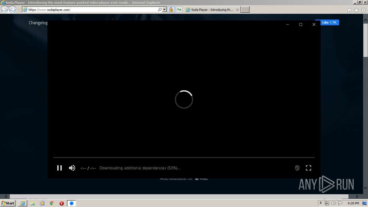Screen dimensions: 368x207
Task: Click the player seek progress bar
Action: [184, 158]
